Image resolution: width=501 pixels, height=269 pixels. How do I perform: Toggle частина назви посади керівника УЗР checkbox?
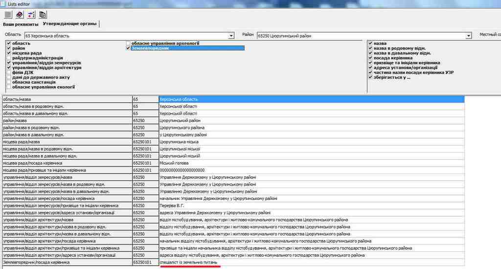(370, 73)
